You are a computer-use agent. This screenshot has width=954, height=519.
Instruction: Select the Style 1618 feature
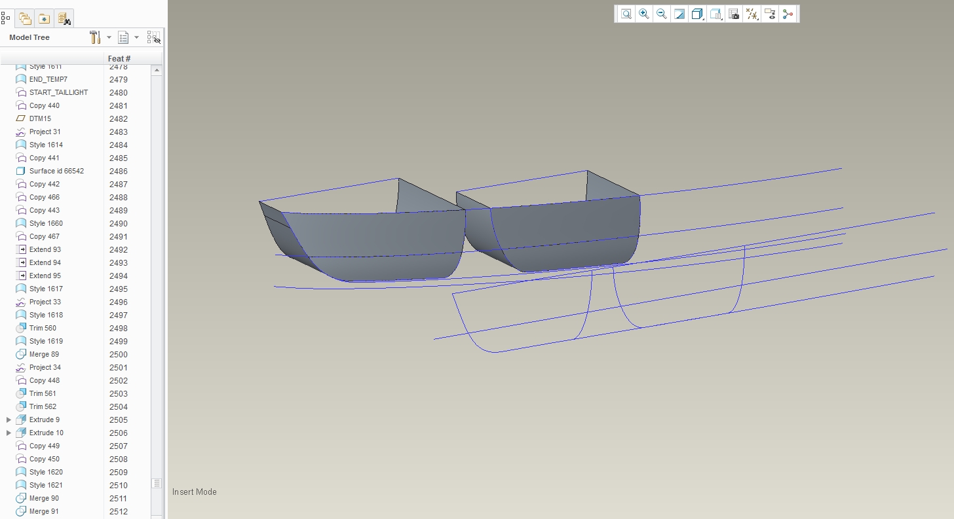[x=46, y=315]
